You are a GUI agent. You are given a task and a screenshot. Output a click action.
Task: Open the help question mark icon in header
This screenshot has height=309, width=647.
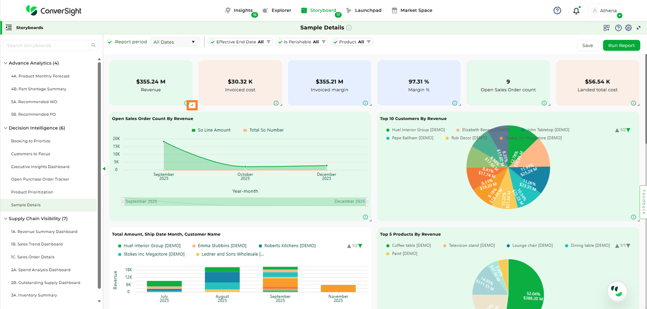pyautogui.click(x=557, y=11)
